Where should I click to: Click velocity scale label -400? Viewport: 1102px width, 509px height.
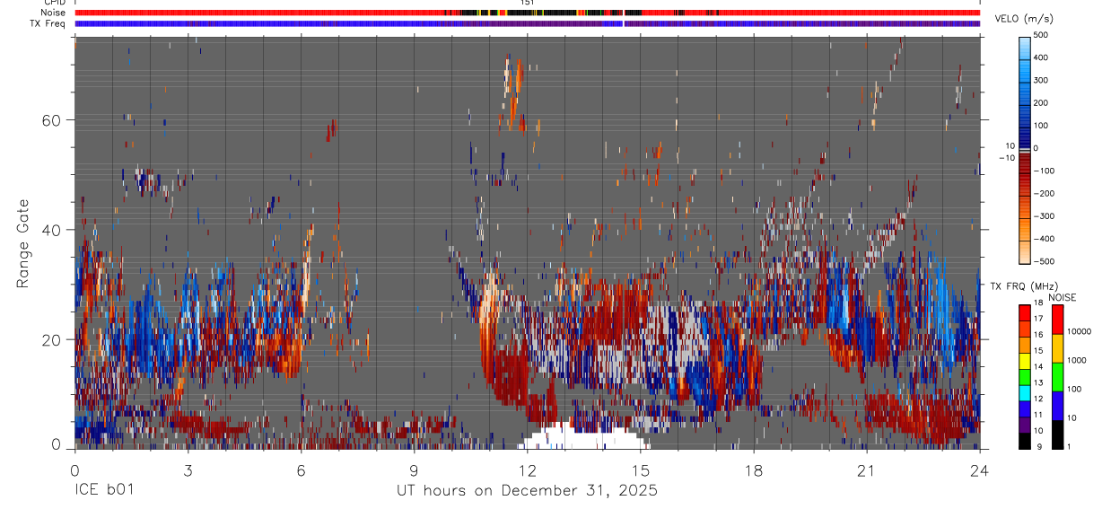(1044, 239)
